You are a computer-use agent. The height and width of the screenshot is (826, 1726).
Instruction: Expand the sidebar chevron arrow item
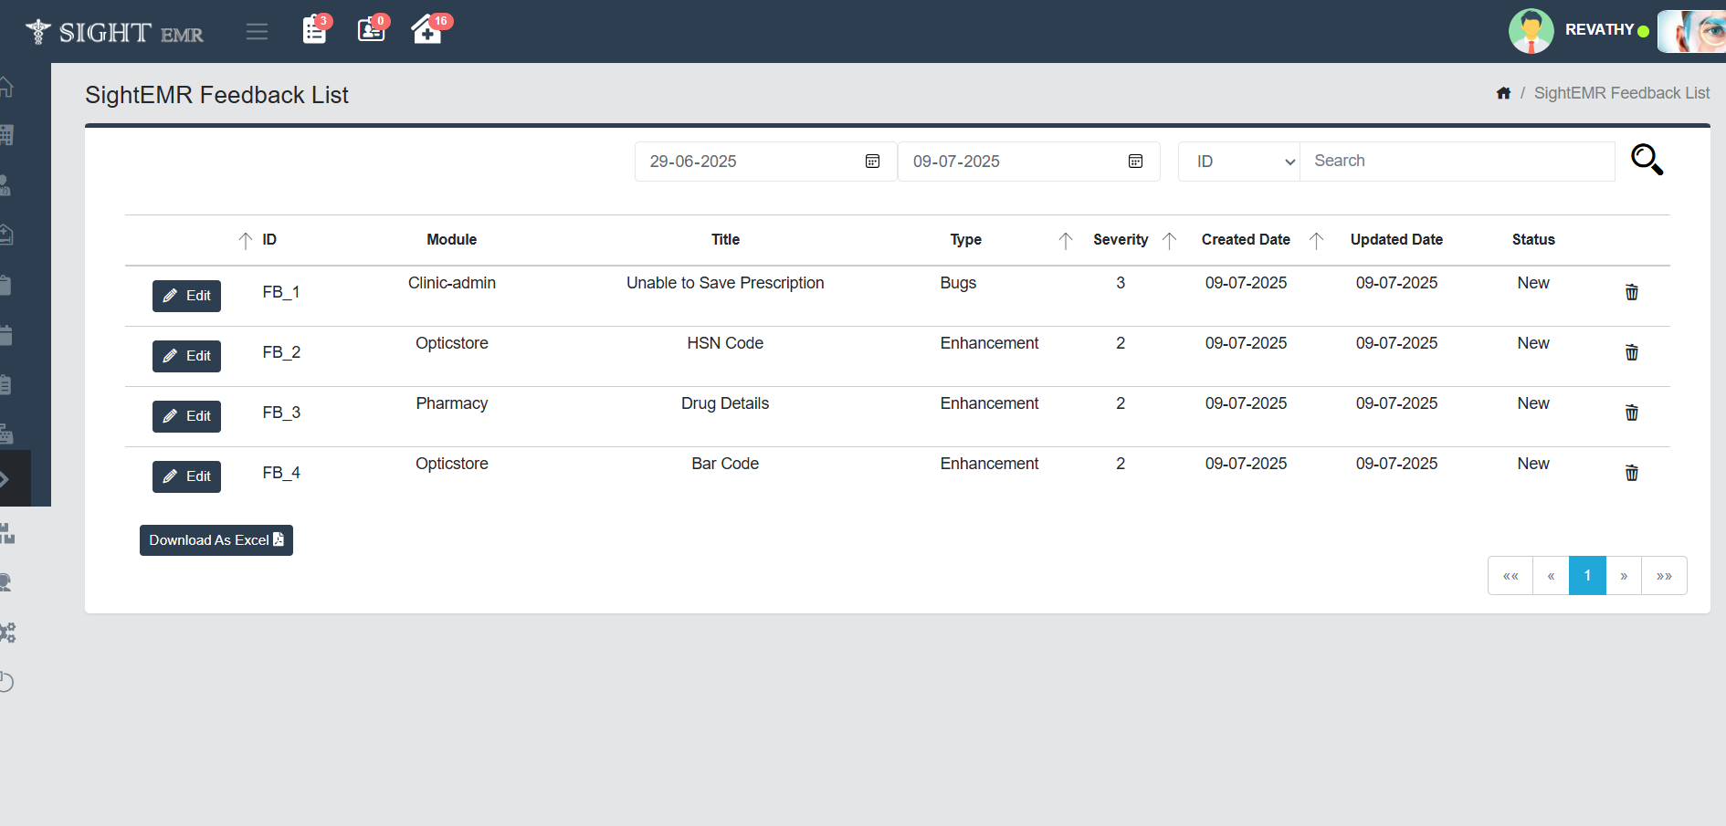click(5, 479)
